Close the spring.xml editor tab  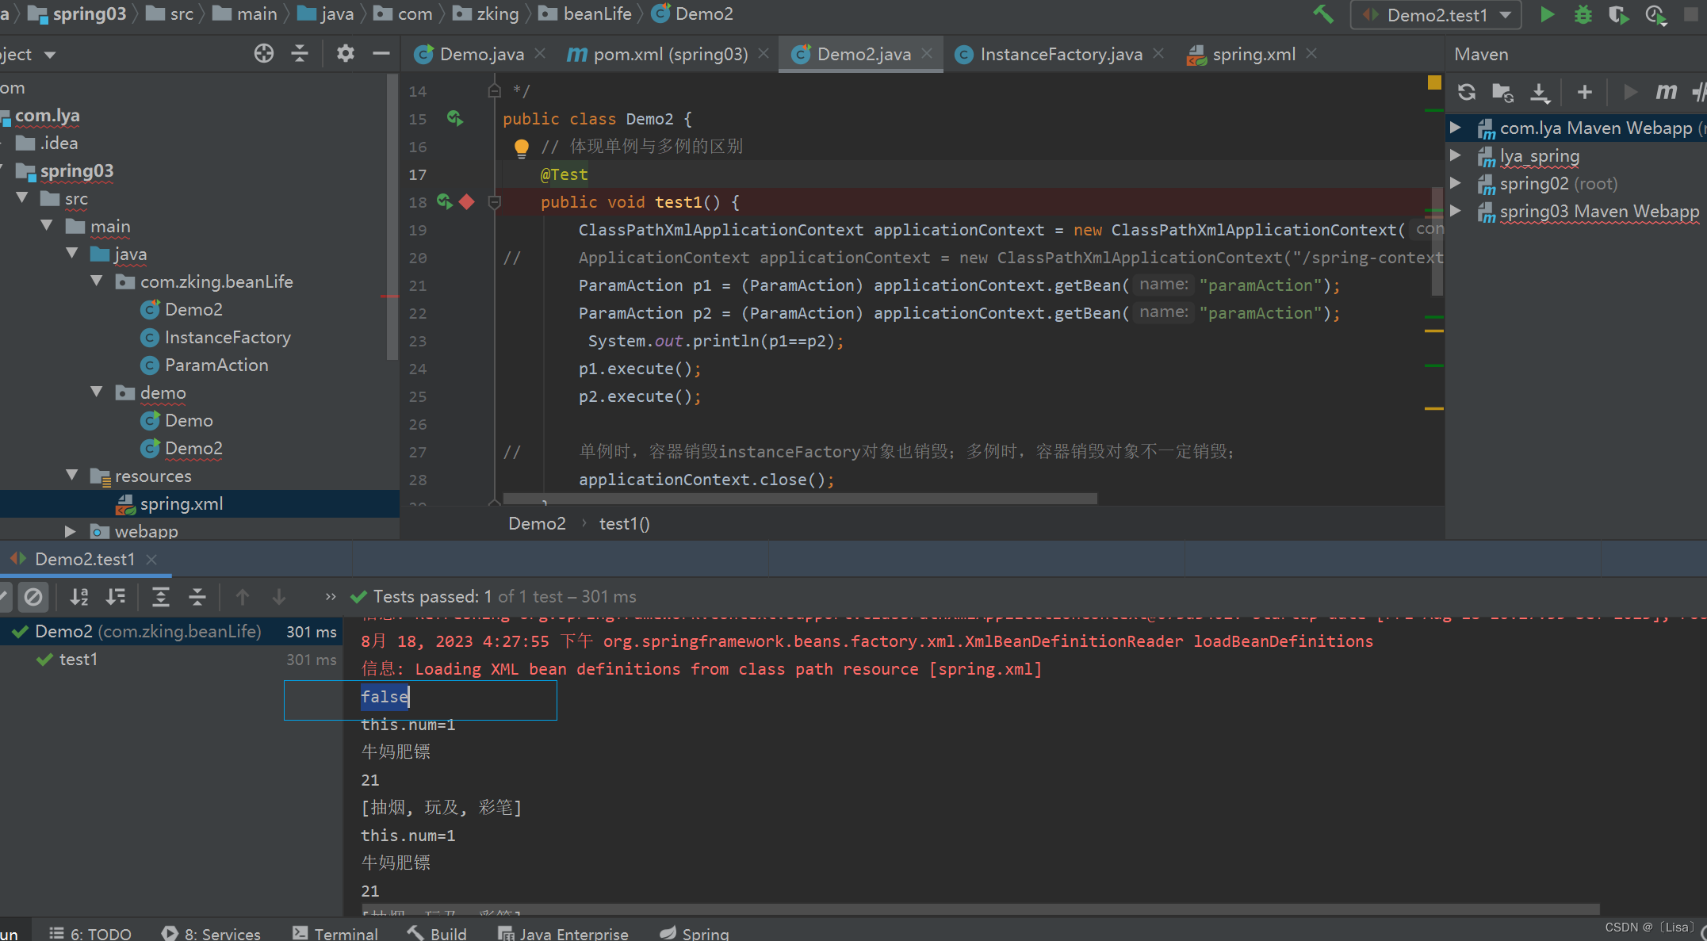coord(1311,53)
